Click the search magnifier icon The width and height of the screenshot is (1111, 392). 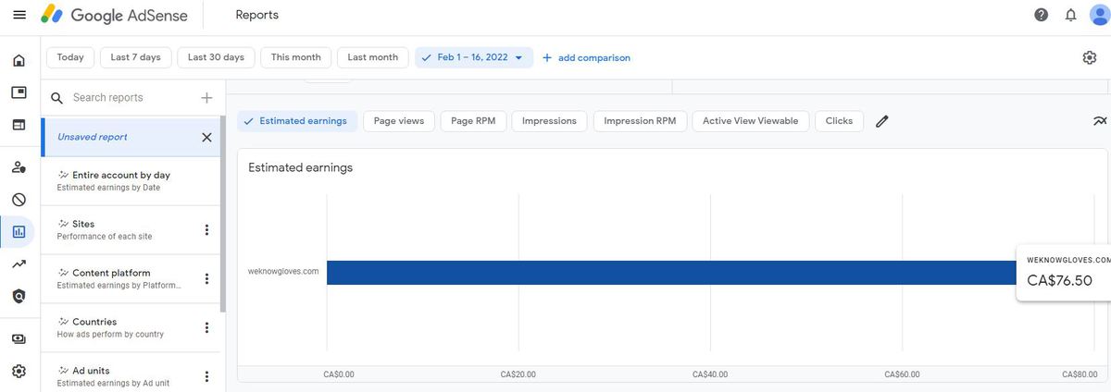click(x=56, y=98)
